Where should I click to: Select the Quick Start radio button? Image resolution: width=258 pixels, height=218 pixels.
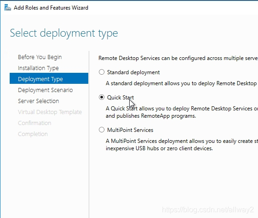[102, 97]
